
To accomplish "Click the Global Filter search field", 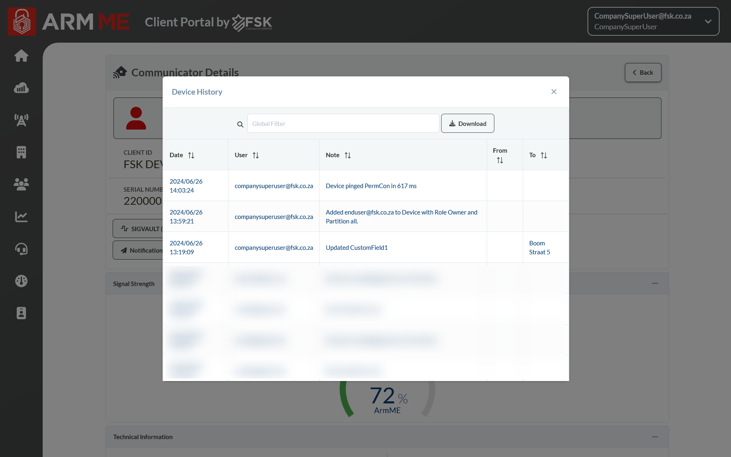I will (x=343, y=123).
